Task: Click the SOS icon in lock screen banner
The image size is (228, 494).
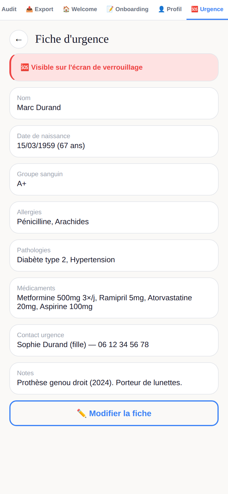Action: pyautogui.click(x=25, y=67)
